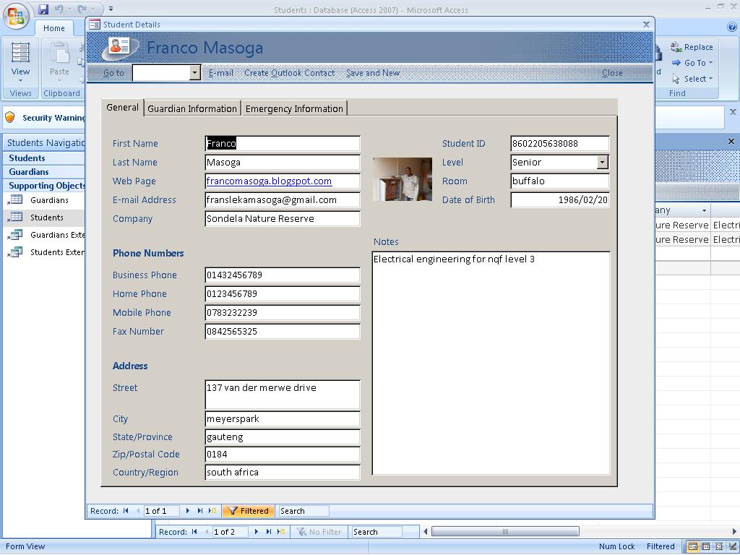Click Search box in background datasheet bar
The image size is (740, 555).
(377, 532)
